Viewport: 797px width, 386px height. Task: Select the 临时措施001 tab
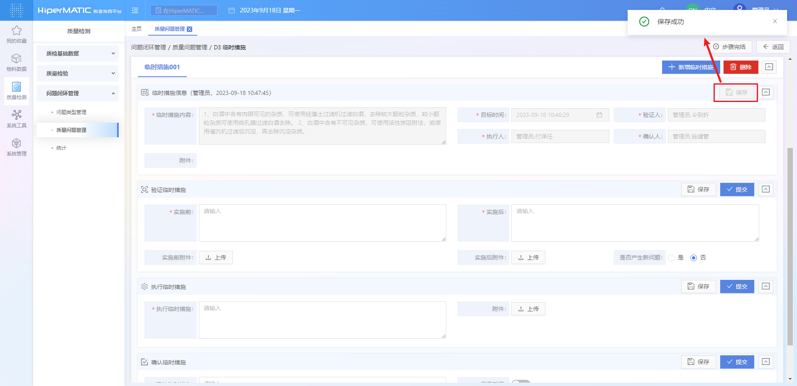tap(162, 67)
